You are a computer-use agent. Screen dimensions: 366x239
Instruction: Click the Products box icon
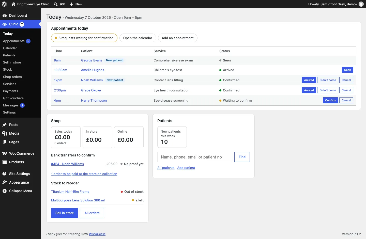point(5,162)
